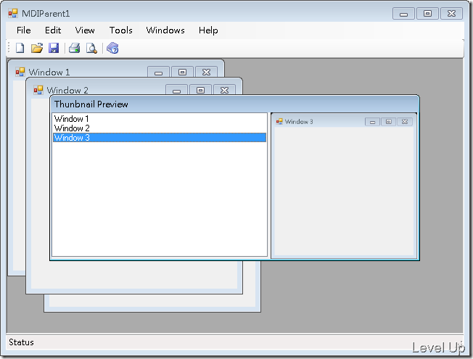This screenshot has width=473, height=359.
Task: Click the Window 3 thumbnail preview image
Action: (x=344, y=186)
